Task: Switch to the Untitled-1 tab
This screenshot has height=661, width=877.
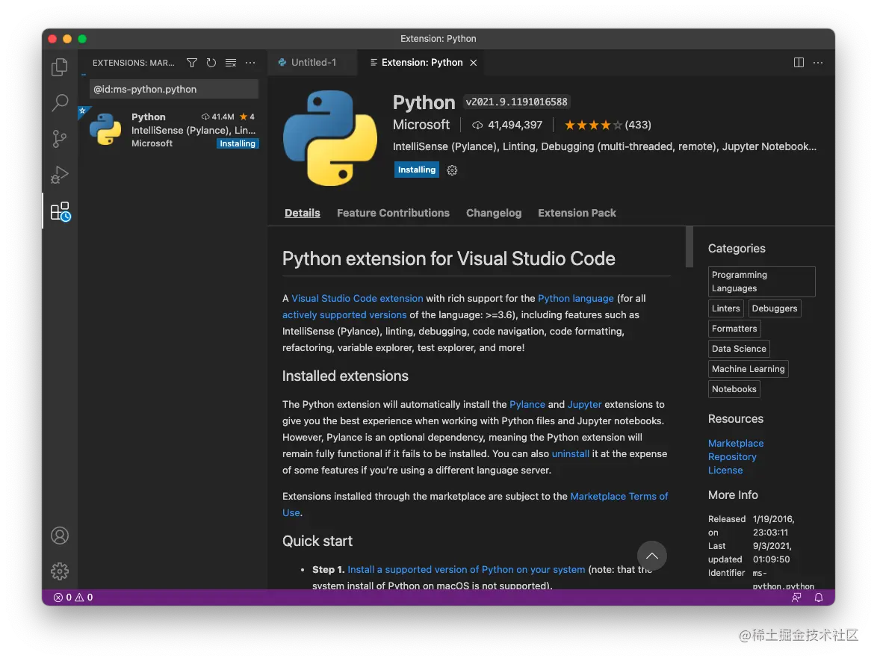Action: pos(312,63)
